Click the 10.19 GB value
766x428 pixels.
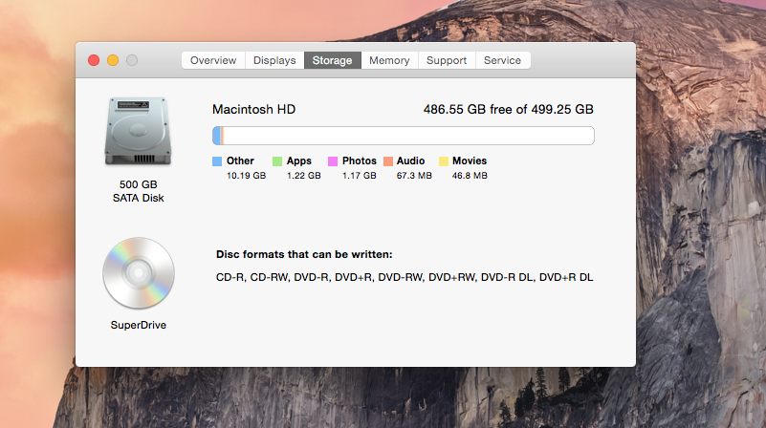click(x=246, y=176)
